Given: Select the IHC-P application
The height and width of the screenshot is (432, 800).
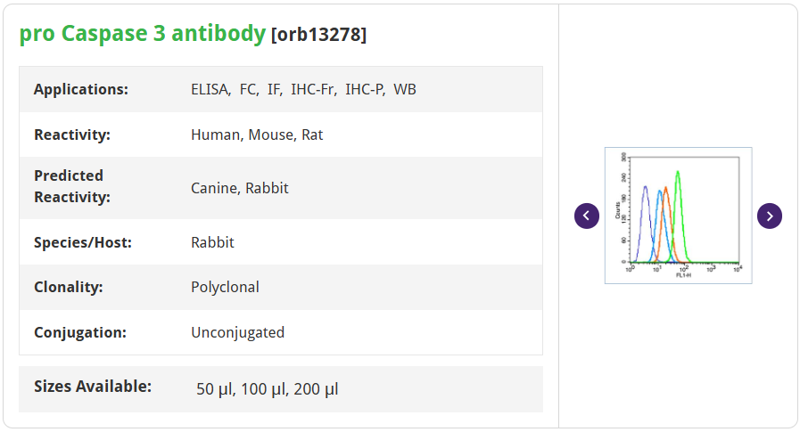Looking at the screenshot, I should click(365, 89).
